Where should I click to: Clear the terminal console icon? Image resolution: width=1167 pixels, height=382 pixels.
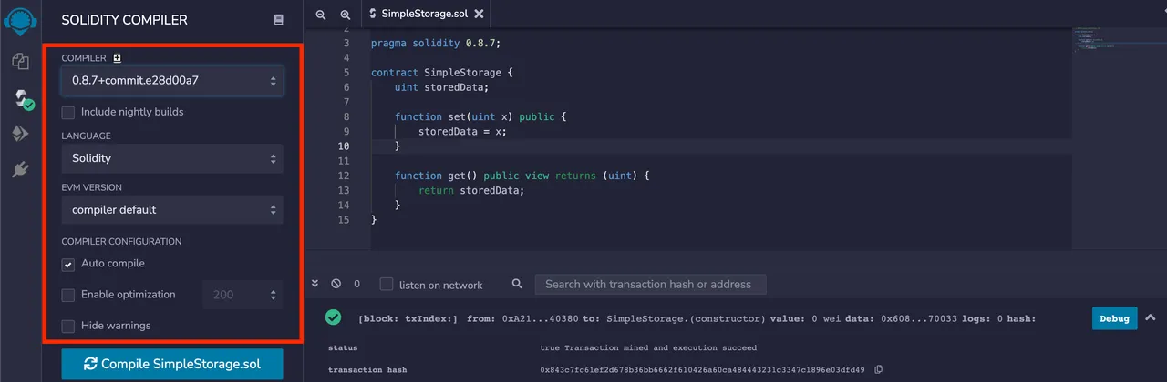click(x=336, y=284)
